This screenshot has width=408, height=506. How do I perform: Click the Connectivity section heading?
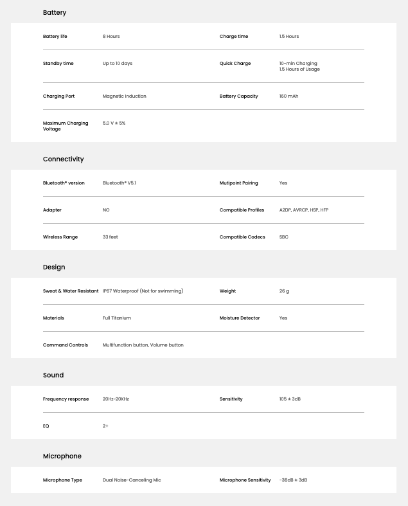click(63, 159)
